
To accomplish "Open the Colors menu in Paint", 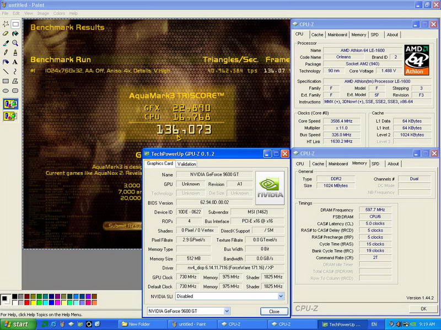I will [x=59, y=13].
